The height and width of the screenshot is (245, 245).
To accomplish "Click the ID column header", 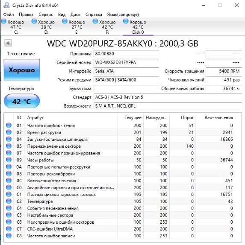I will coord(19,117).
